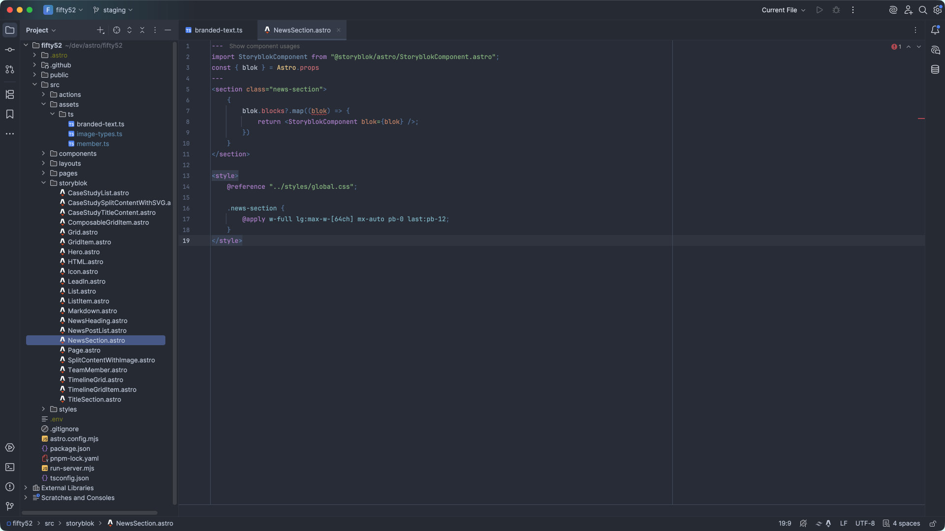Click Show component usages hint
Viewport: 945px width, 531px height.
pos(264,46)
